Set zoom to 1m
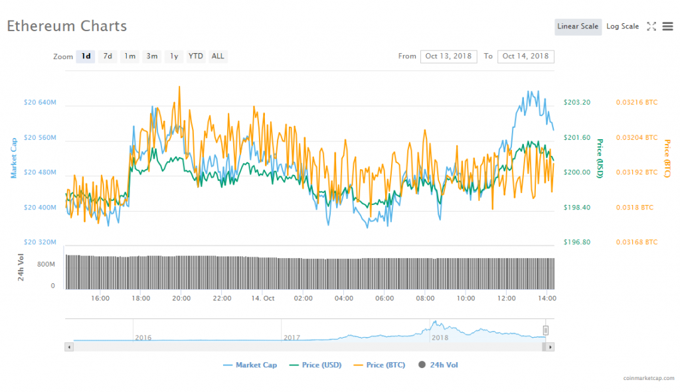 [129, 56]
